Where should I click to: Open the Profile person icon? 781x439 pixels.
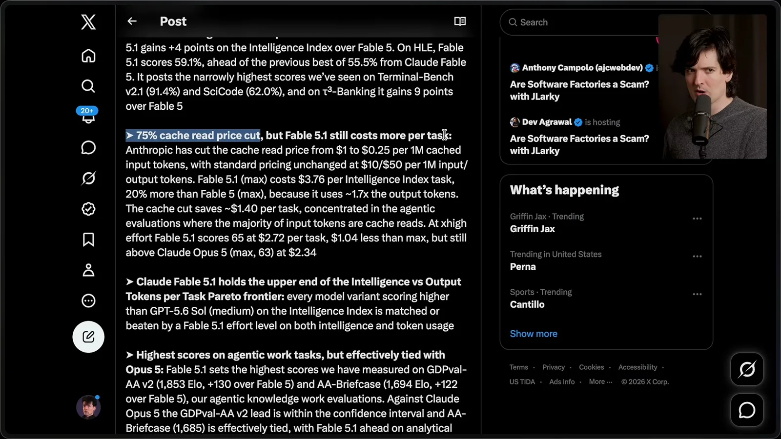pos(88,270)
